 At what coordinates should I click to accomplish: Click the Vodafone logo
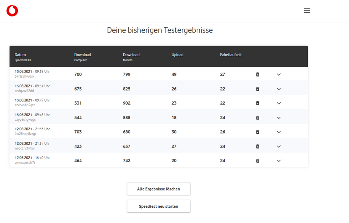[x=12, y=11]
